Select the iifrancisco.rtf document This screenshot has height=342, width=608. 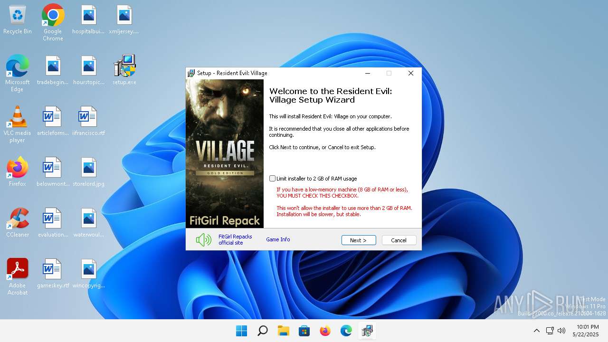(x=88, y=122)
